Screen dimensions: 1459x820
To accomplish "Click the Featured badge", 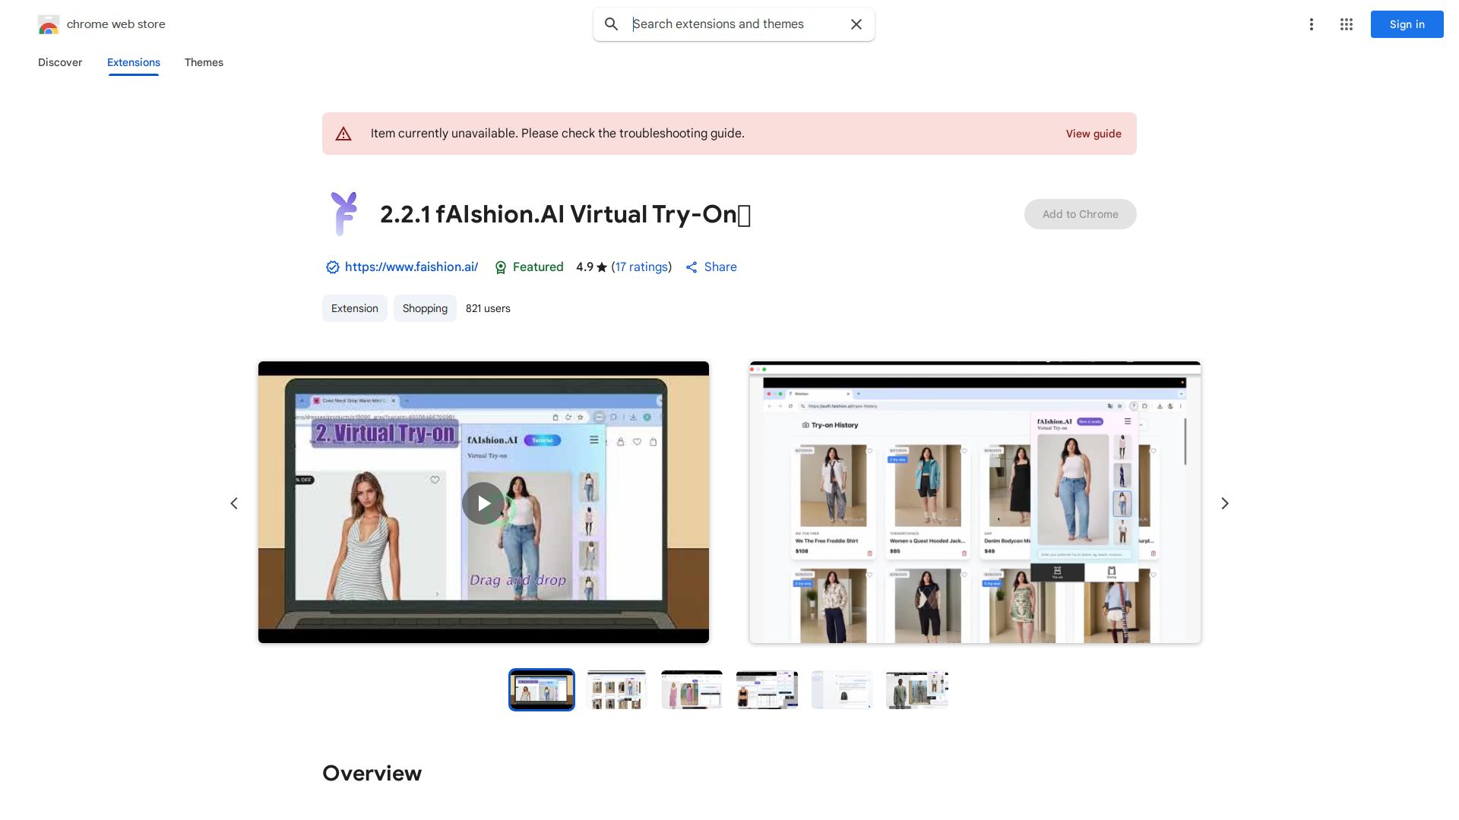I will click(x=529, y=267).
